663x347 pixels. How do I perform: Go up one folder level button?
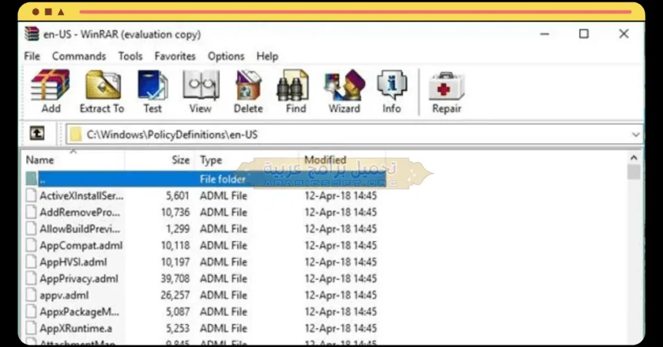(x=37, y=133)
